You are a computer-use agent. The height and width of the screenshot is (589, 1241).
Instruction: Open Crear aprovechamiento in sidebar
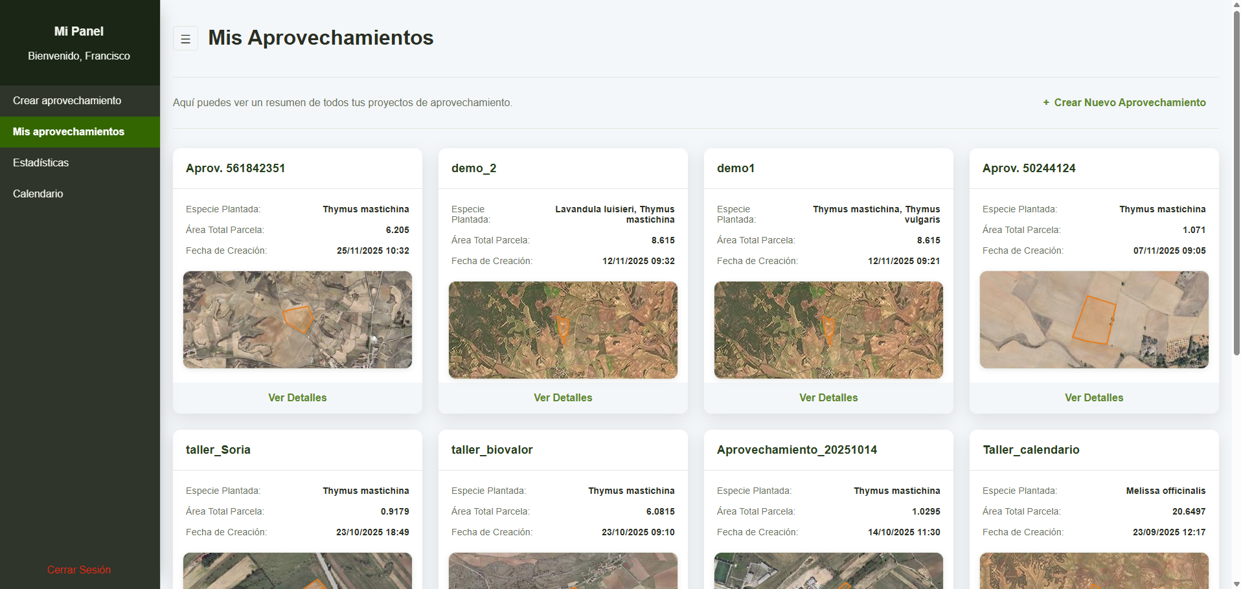coord(67,101)
